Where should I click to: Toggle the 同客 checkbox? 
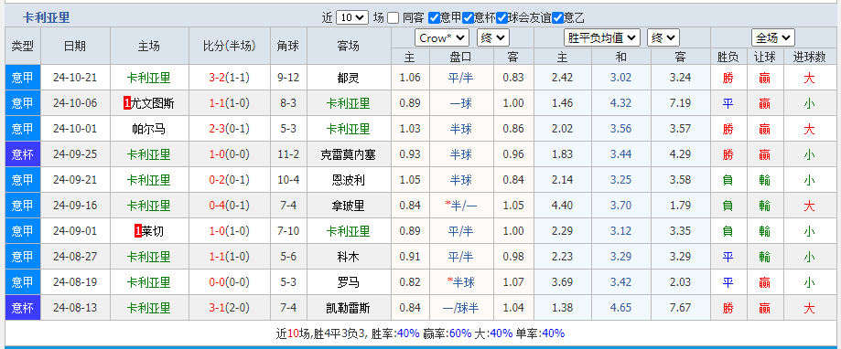click(394, 17)
